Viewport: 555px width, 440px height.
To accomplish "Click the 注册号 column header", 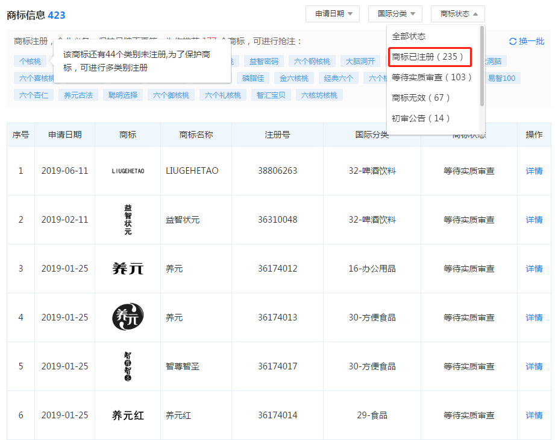I will [277, 135].
